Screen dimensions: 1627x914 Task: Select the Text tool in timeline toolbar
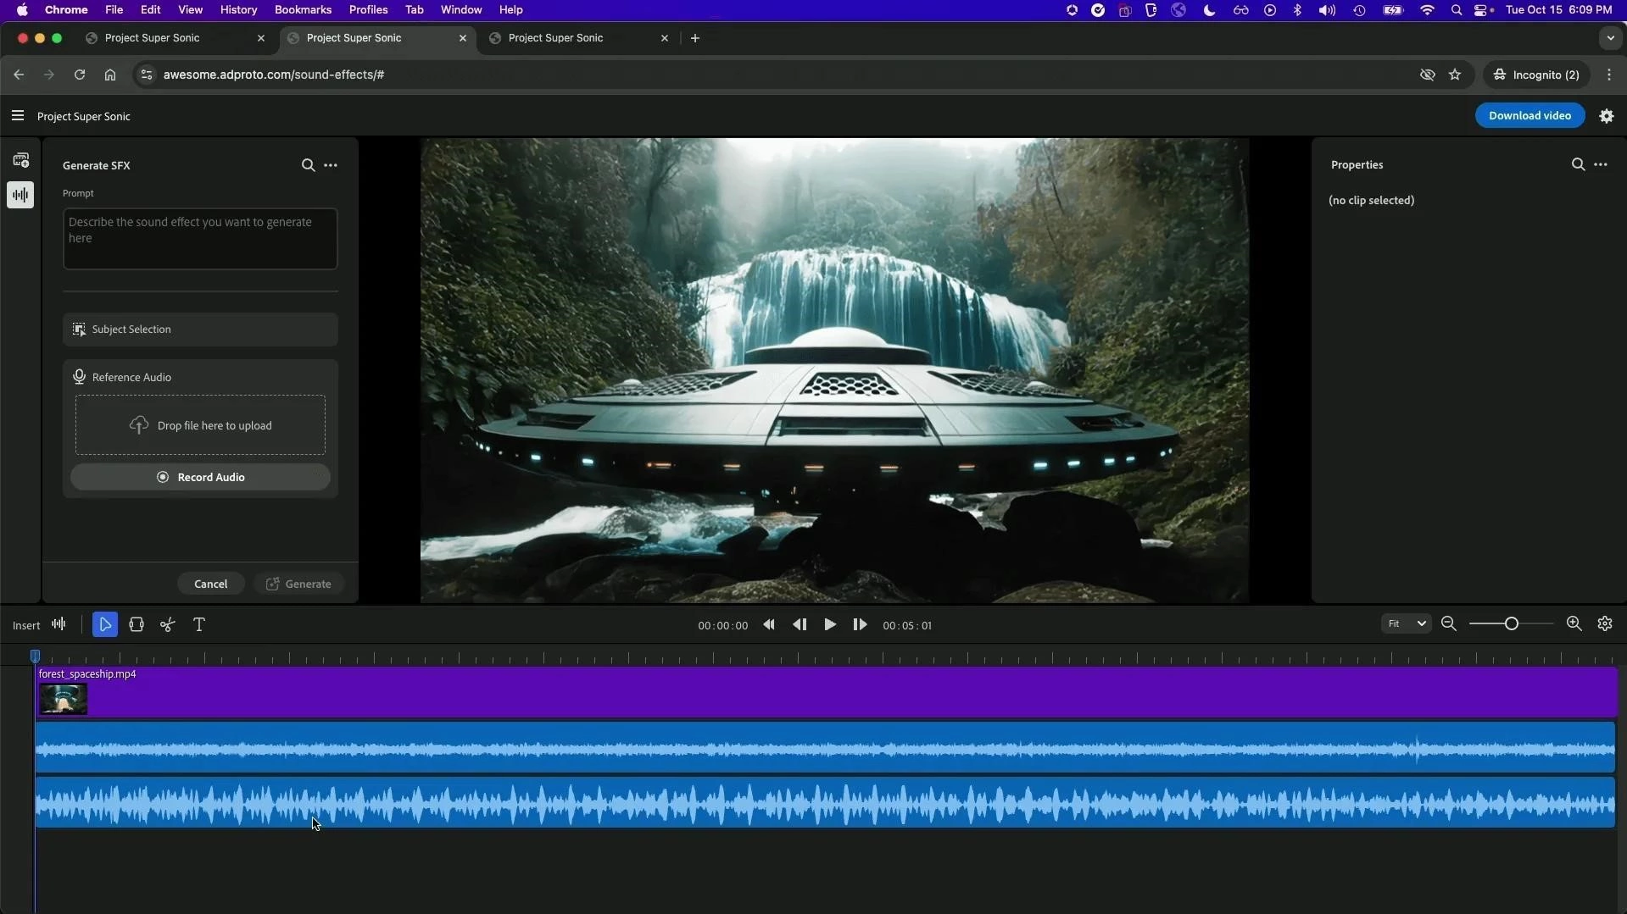[x=199, y=625]
